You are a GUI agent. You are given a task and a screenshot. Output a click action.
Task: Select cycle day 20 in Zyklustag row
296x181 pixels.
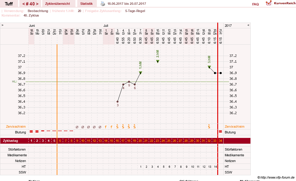coord(140,141)
